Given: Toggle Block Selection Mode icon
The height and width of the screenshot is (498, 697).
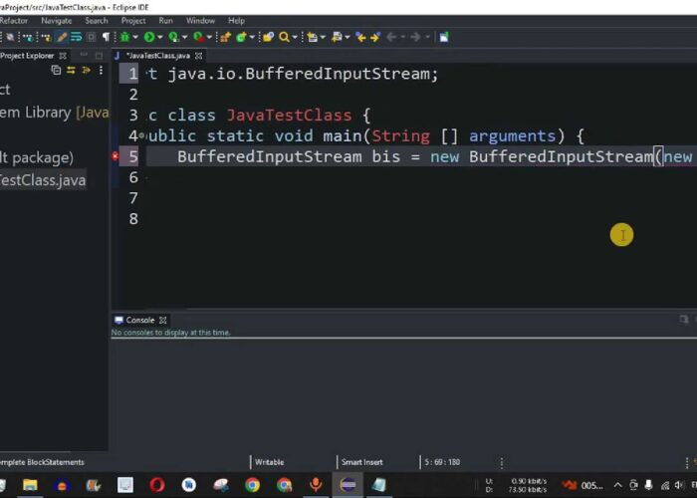Looking at the screenshot, I should [x=92, y=37].
